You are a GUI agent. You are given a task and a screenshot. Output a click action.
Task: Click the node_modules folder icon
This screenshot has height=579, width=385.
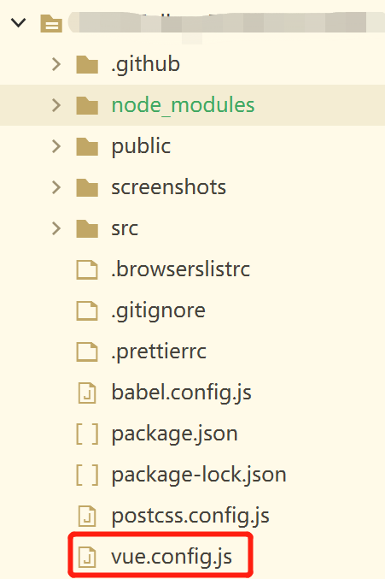(87, 105)
